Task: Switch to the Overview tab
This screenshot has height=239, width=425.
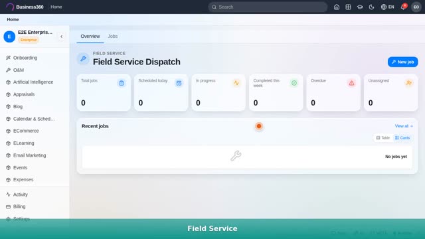Action: pos(90,37)
